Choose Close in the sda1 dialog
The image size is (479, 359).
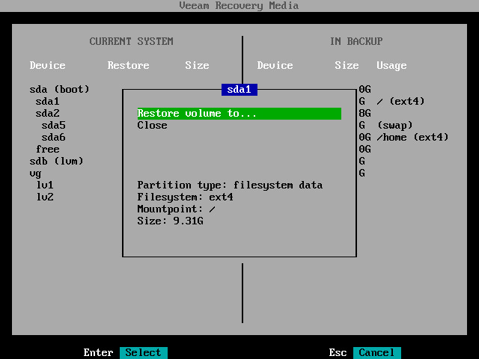click(152, 126)
